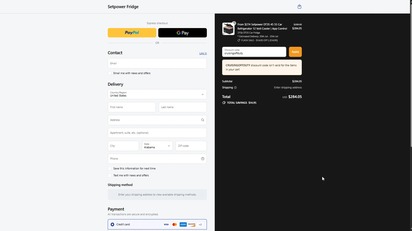Image resolution: width=412 pixels, height=231 pixels.
Task: Open the State dropdown showing Alabama
Action: point(157,146)
